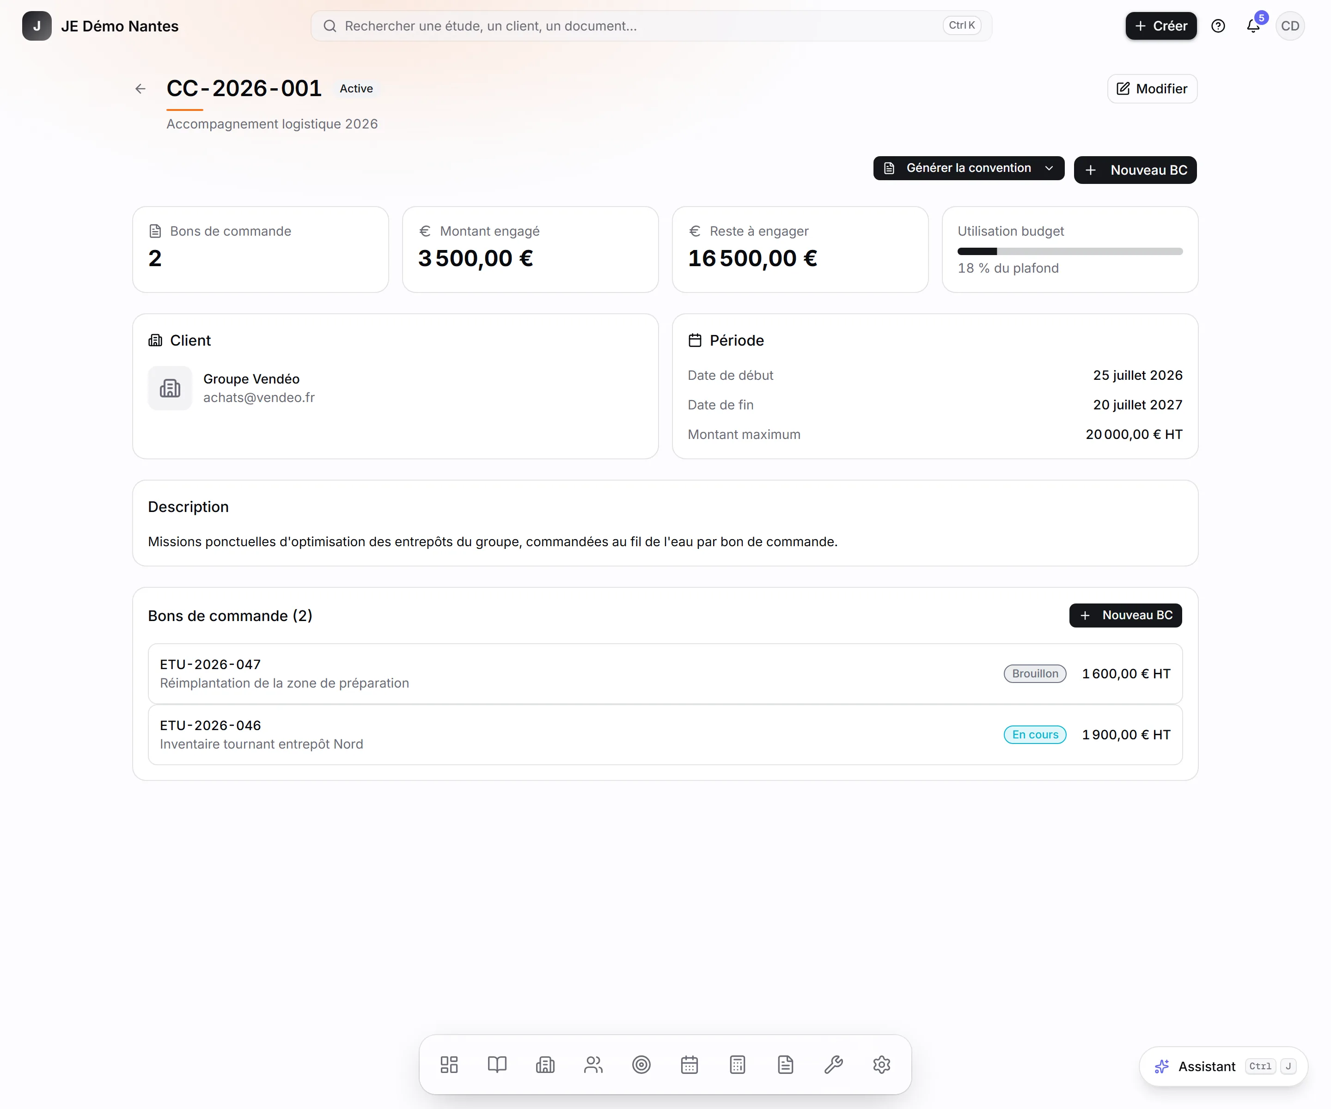Click the JE Démo Nantes logo tile

click(x=37, y=26)
